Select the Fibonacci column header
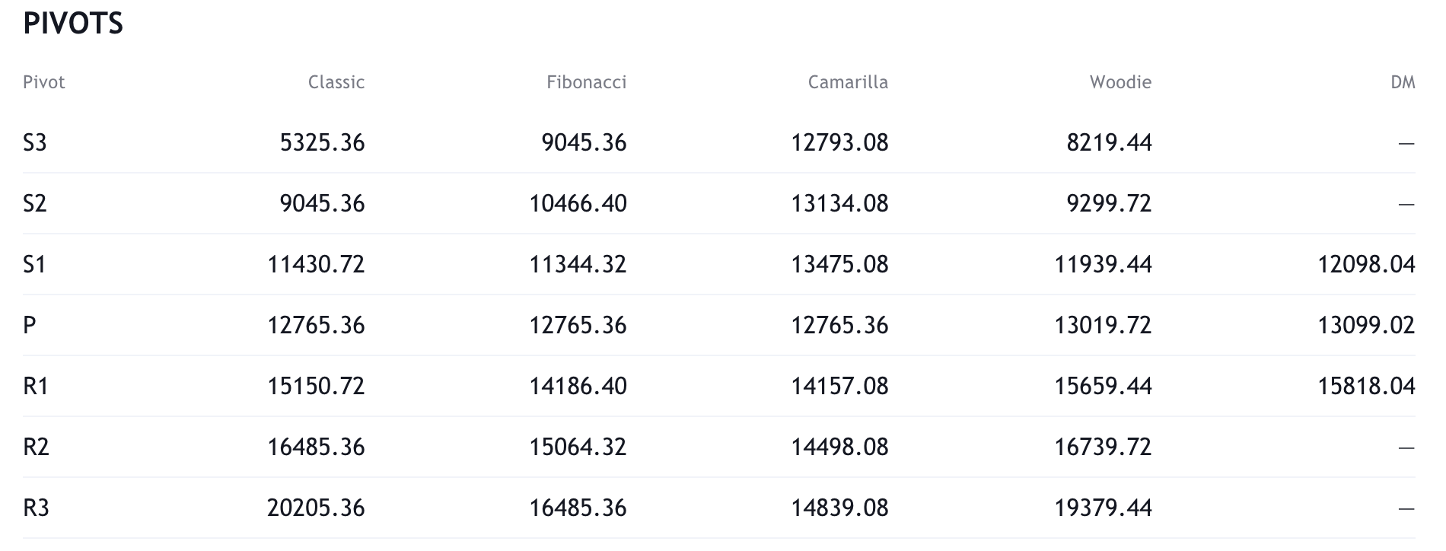This screenshot has width=1446, height=551. 586,82
